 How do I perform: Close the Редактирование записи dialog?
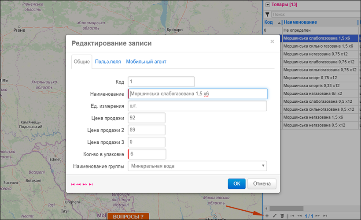[x=272, y=41]
